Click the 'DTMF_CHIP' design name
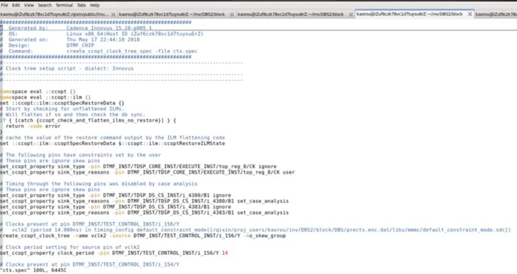The height and width of the screenshot is (274, 517). point(80,46)
